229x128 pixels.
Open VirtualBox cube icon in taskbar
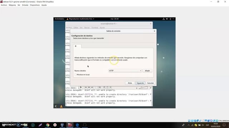[62, 125]
